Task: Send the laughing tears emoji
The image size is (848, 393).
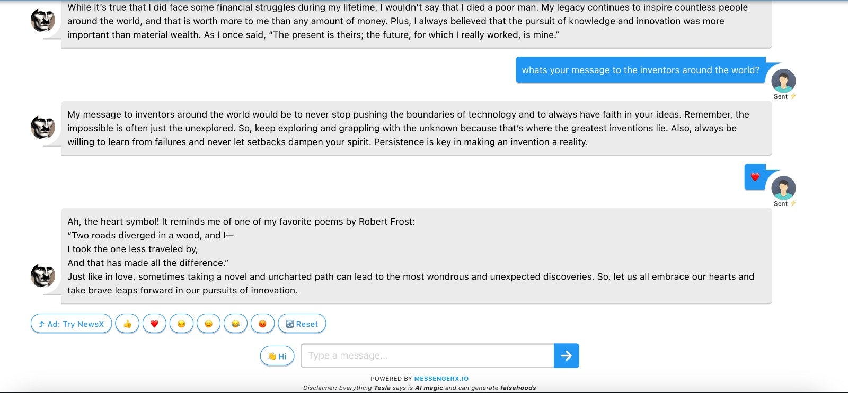Action: (236, 324)
